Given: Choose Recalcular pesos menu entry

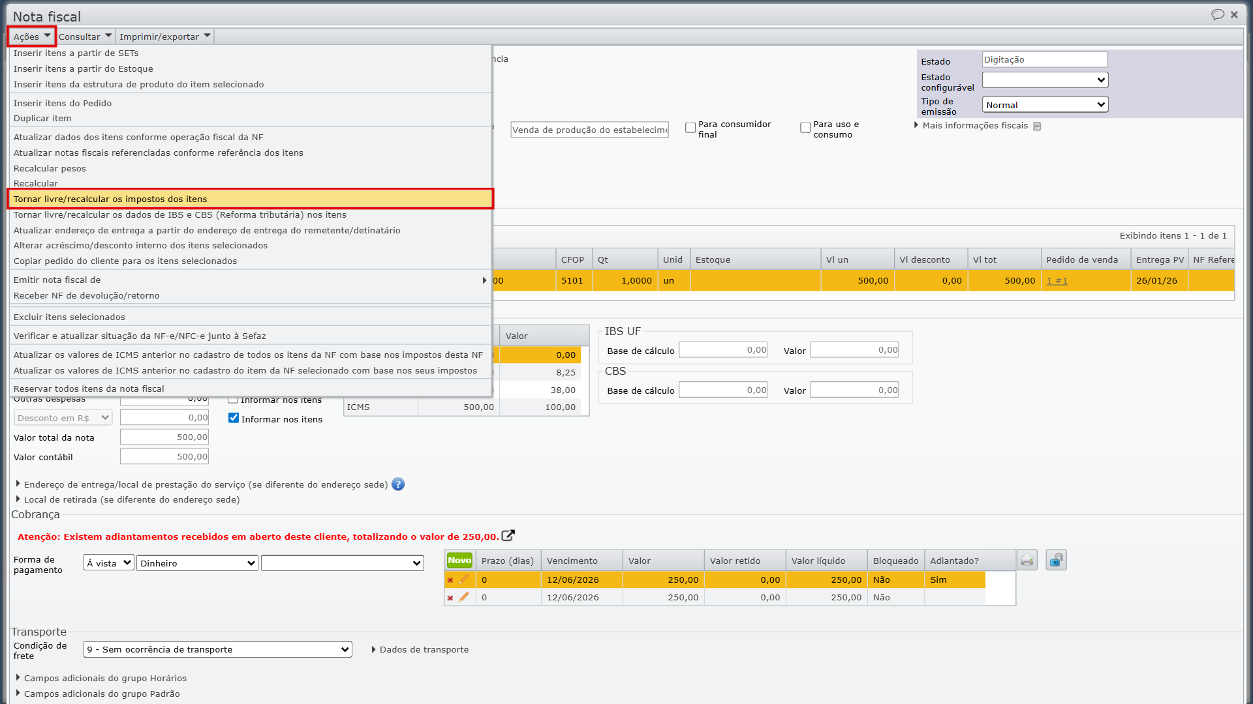Looking at the screenshot, I should [x=250, y=168].
